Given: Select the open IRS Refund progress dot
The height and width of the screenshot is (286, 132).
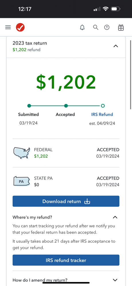Looking at the screenshot, I should [103, 106].
